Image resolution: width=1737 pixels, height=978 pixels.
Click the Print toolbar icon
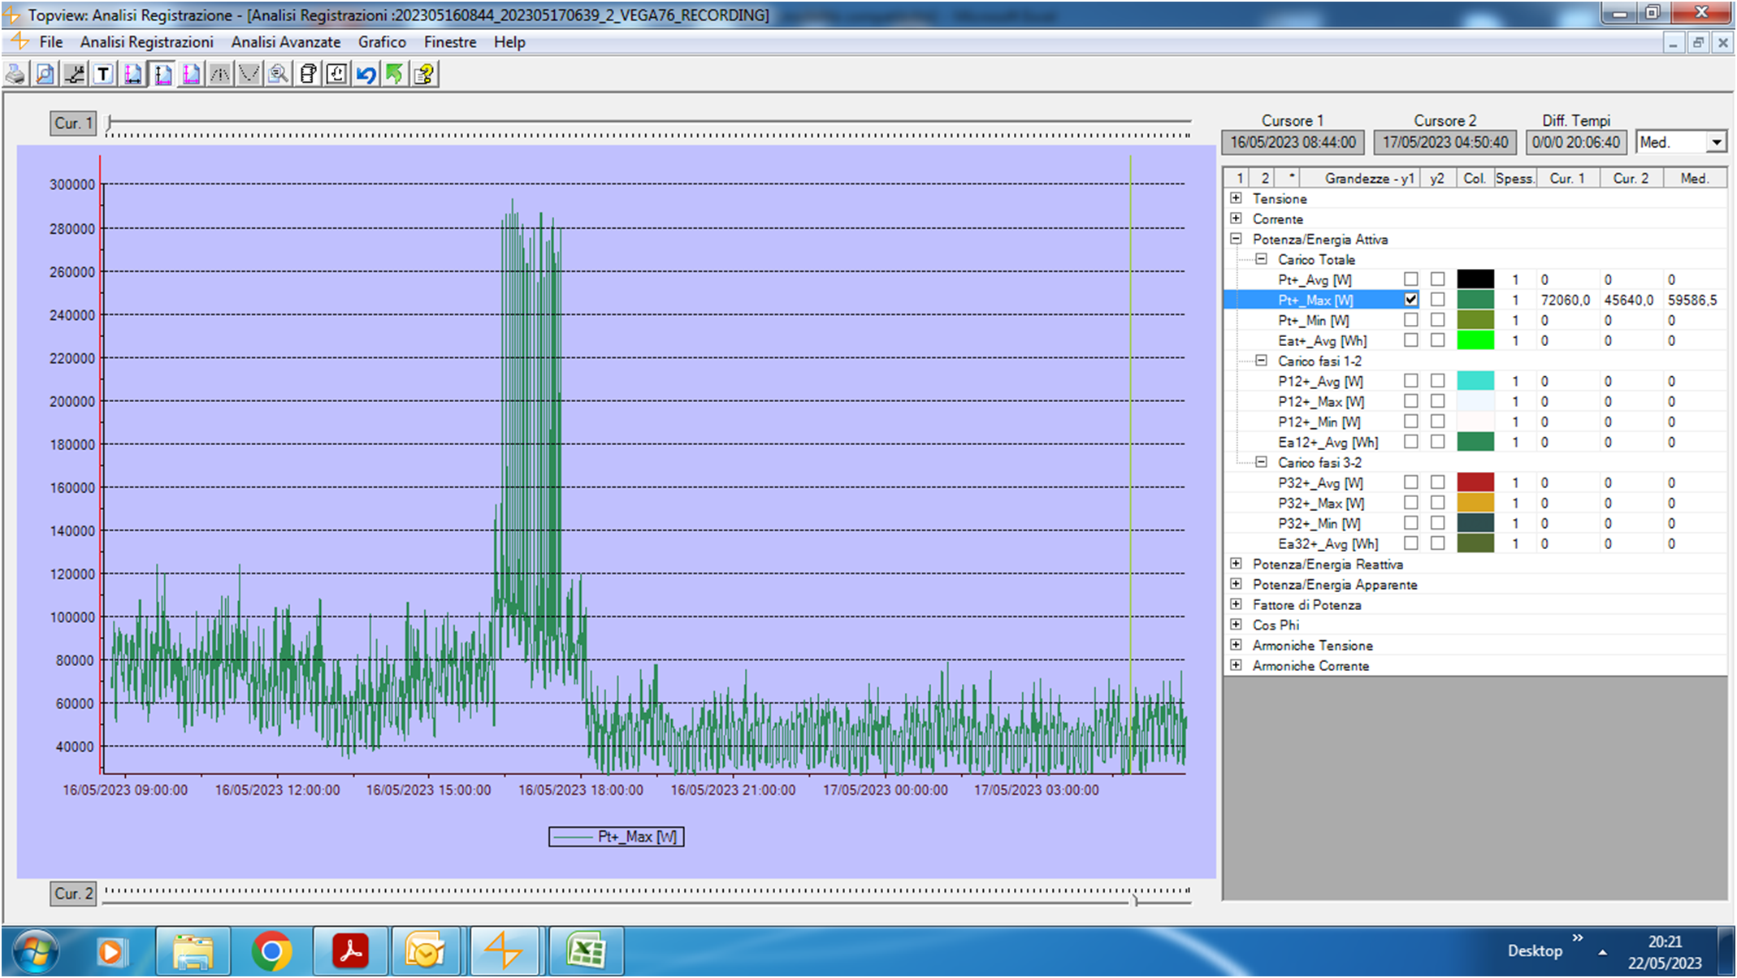click(x=15, y=75)
